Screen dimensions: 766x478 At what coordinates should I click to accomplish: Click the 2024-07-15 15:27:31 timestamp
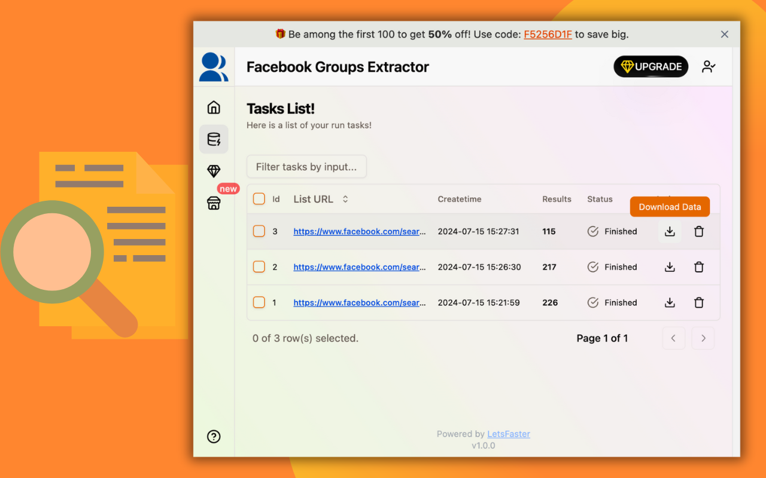point(479,231)
